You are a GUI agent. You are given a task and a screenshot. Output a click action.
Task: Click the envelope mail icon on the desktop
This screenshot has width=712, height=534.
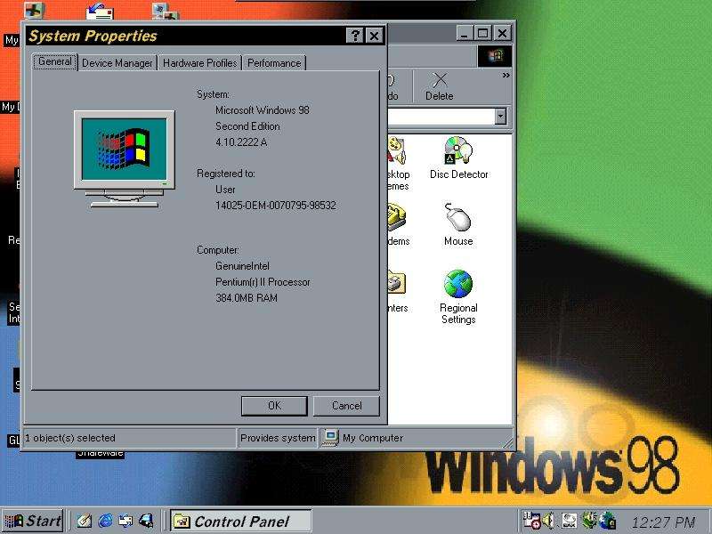[x=100, y=12]
